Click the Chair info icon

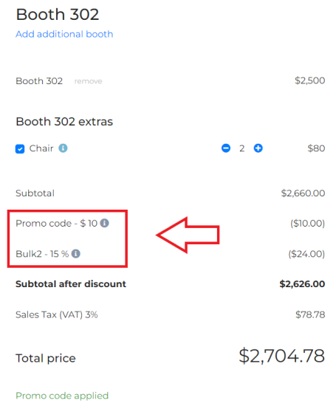[x=63, y=148]
